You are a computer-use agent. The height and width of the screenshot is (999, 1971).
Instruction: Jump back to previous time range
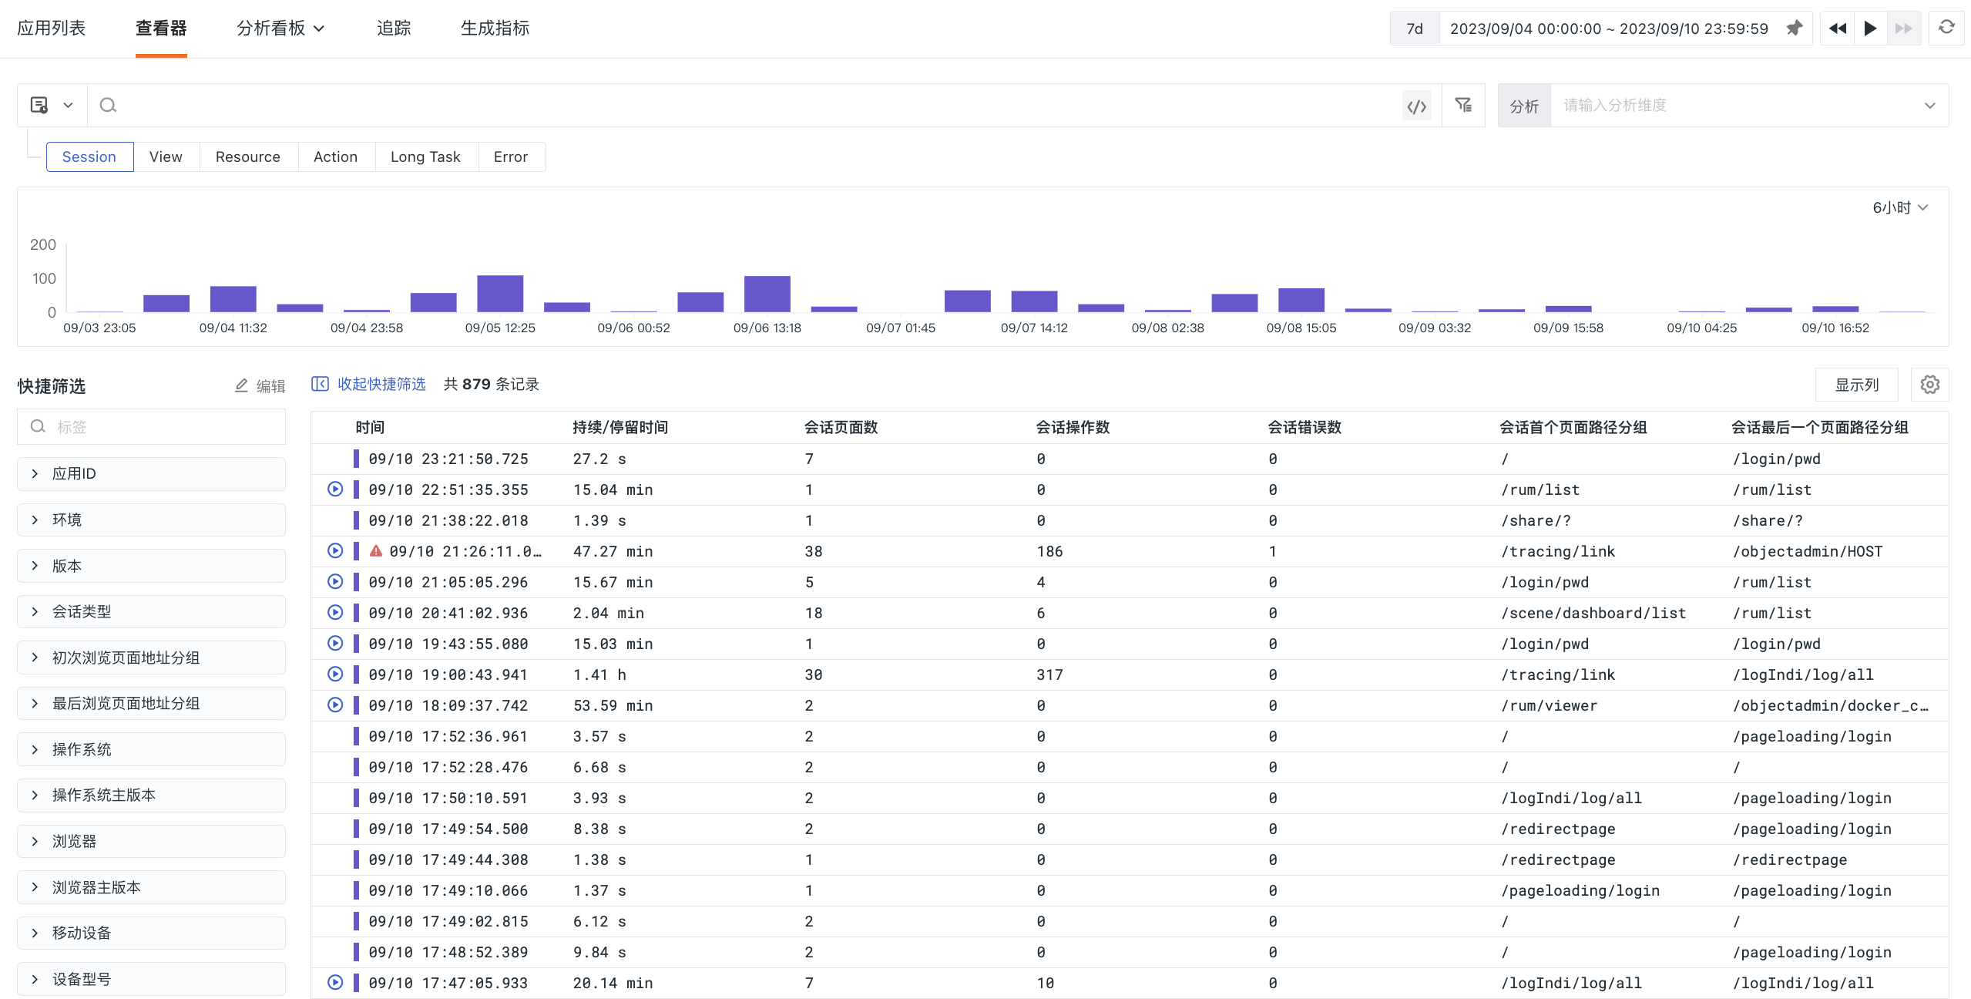point(1838,29)
